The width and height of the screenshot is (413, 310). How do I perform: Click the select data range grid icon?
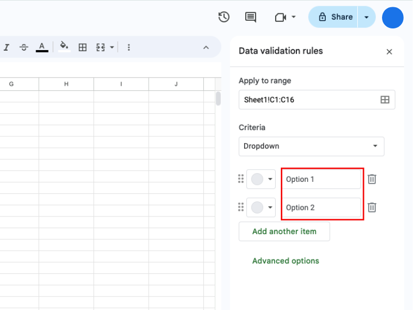tap(385, 100)
